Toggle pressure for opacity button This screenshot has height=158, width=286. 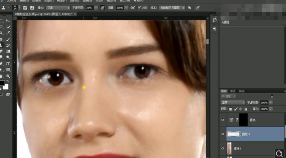click(103, 8)
